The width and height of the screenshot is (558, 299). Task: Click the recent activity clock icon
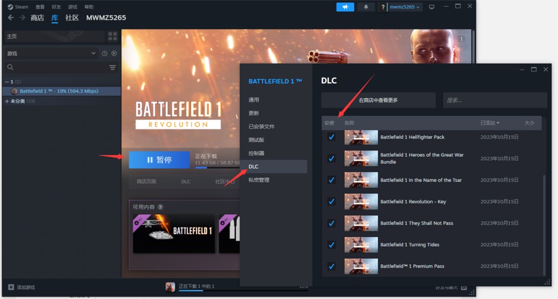pyautogui.click(x=104, y=53)
